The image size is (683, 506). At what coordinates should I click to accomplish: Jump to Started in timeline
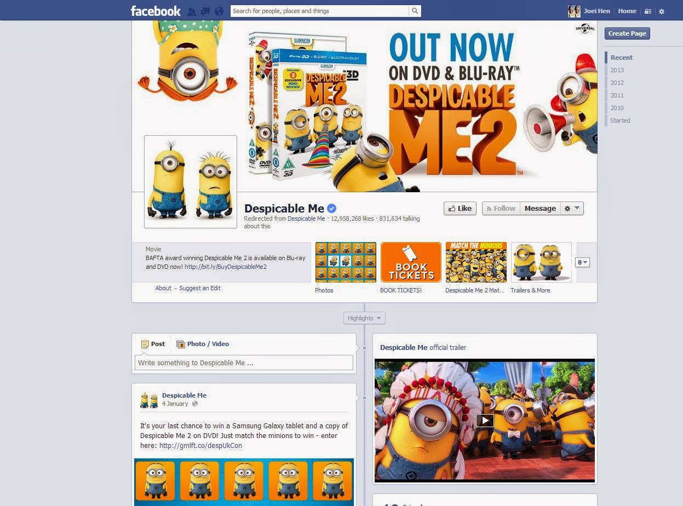pos(621,120)
